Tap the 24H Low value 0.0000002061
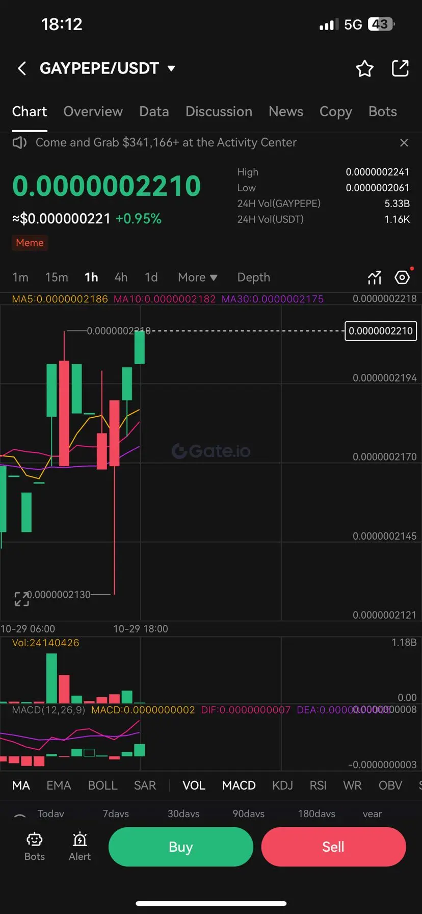 click(378, 188)
